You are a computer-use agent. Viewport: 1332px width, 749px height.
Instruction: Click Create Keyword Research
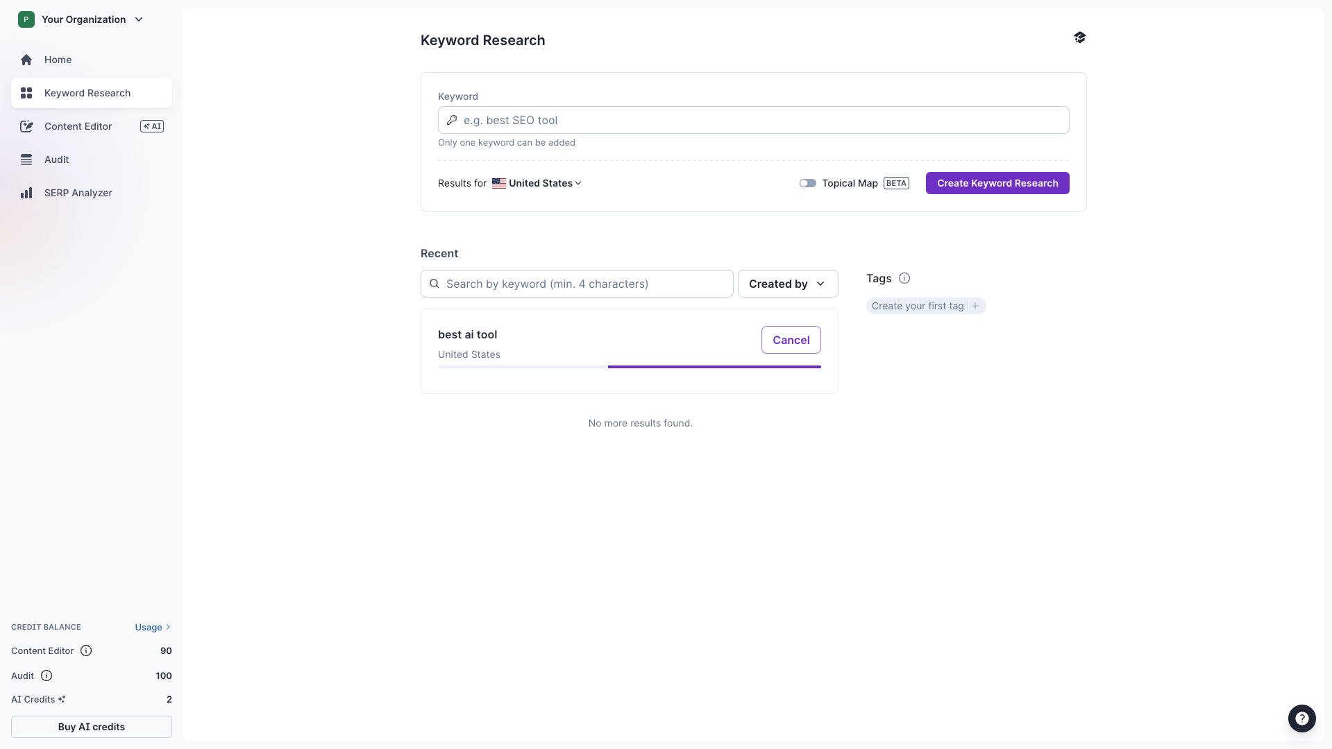997,183
